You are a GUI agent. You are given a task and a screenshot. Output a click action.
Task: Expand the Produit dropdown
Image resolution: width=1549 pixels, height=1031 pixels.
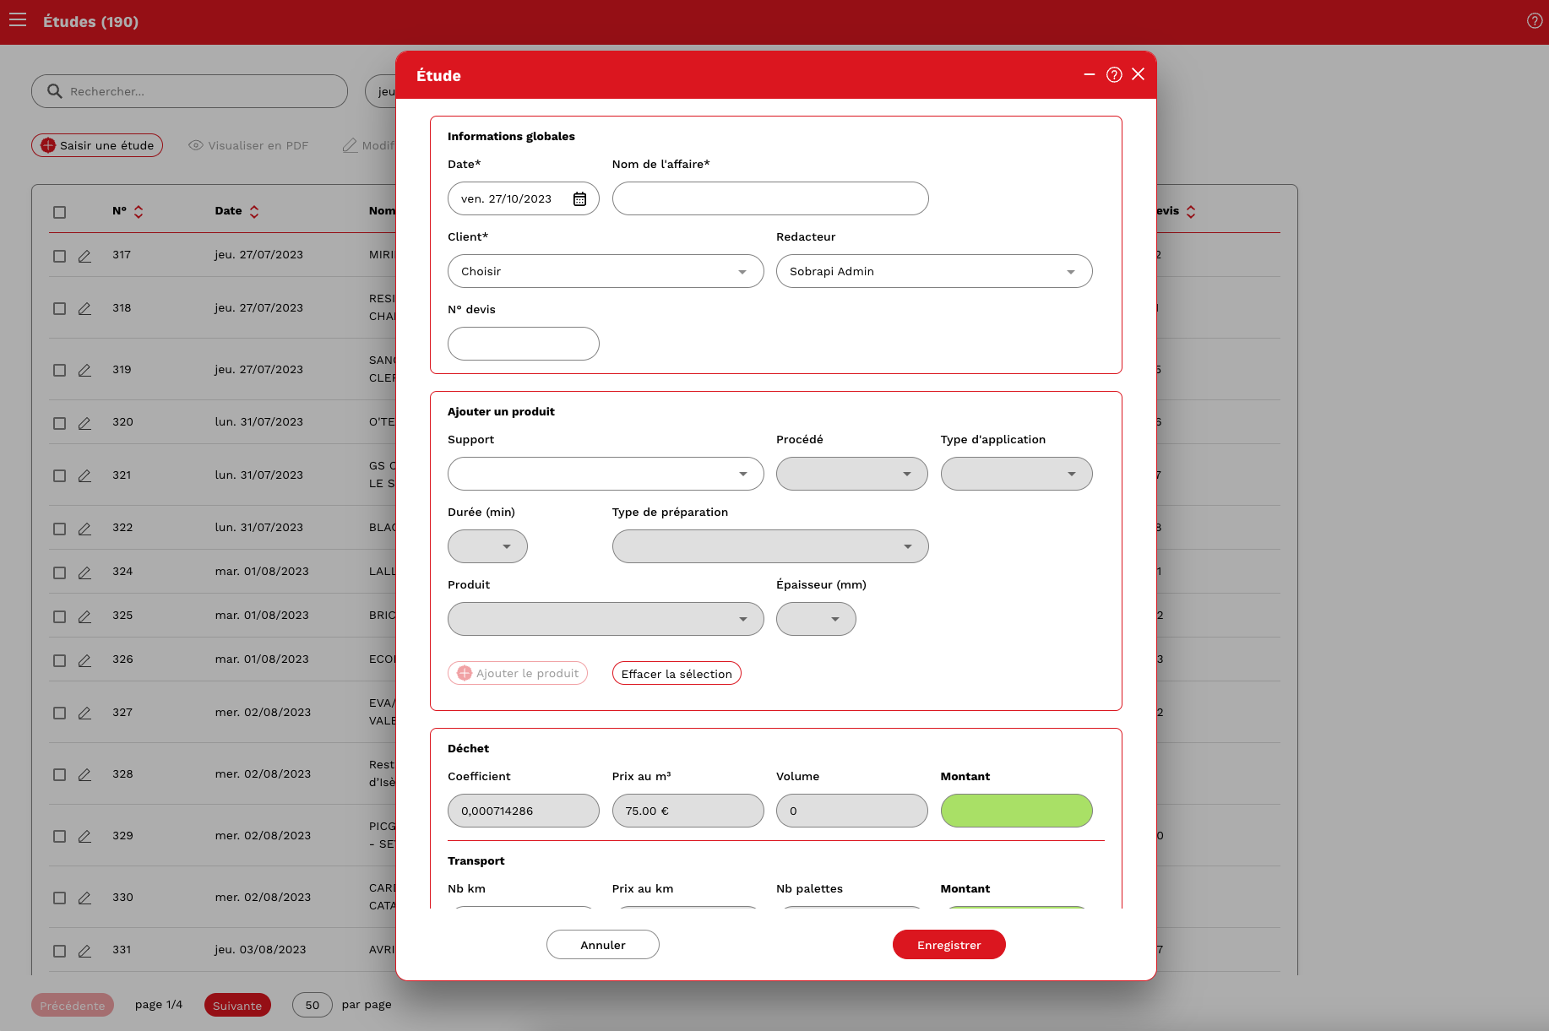[606, 619]
